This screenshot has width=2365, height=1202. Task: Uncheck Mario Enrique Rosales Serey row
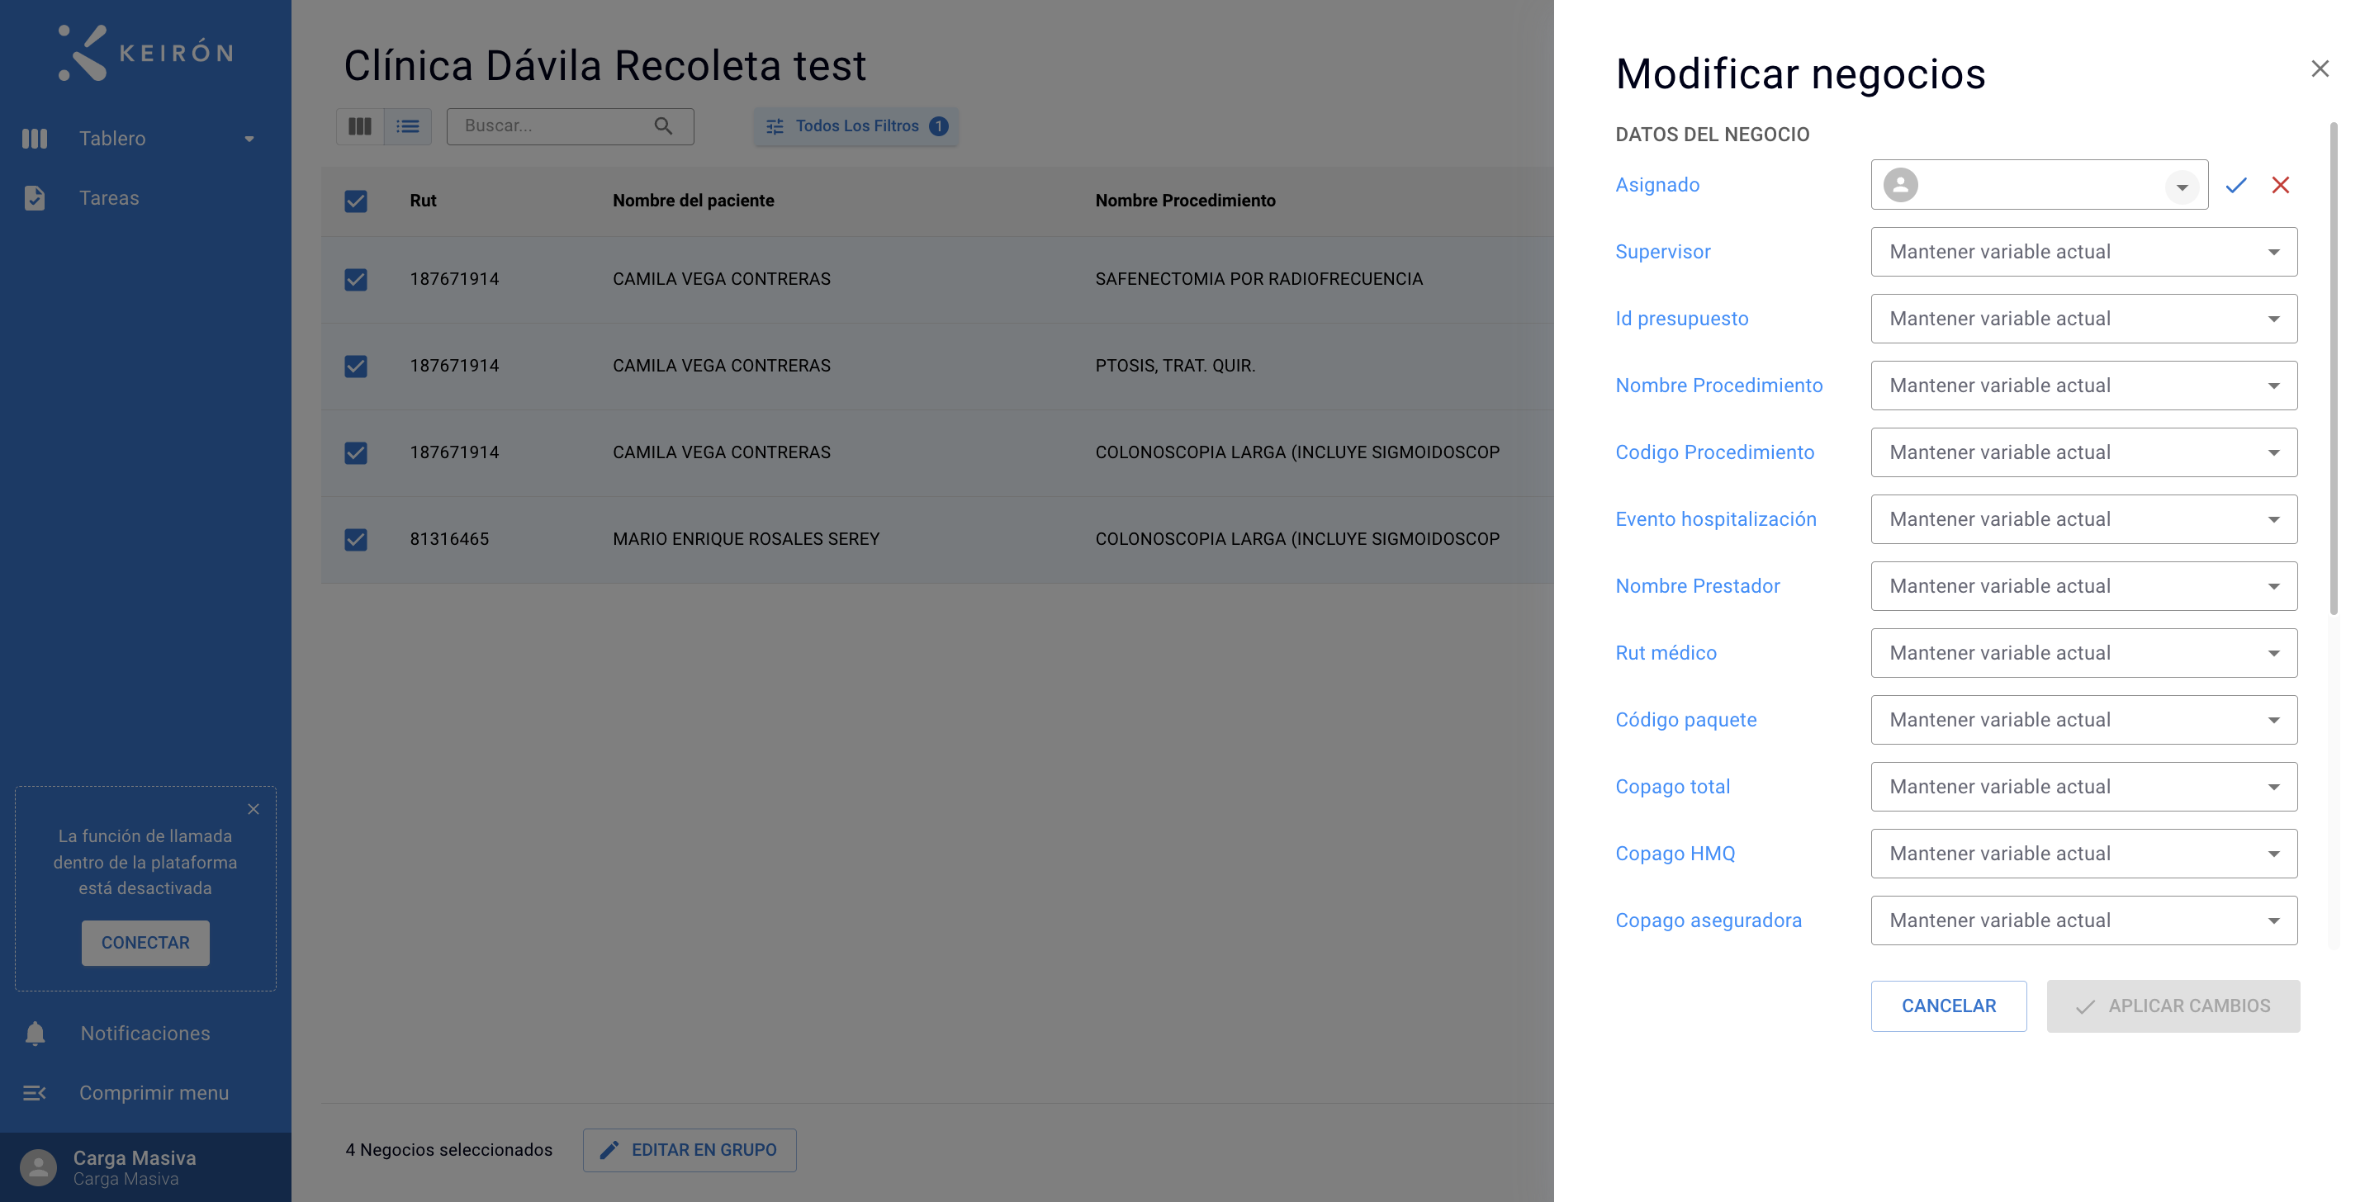tap(355, 540)
